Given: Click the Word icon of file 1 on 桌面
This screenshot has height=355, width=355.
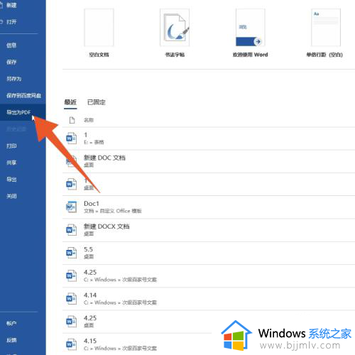Looking at the screenshot, I should (x=71, y=184).
